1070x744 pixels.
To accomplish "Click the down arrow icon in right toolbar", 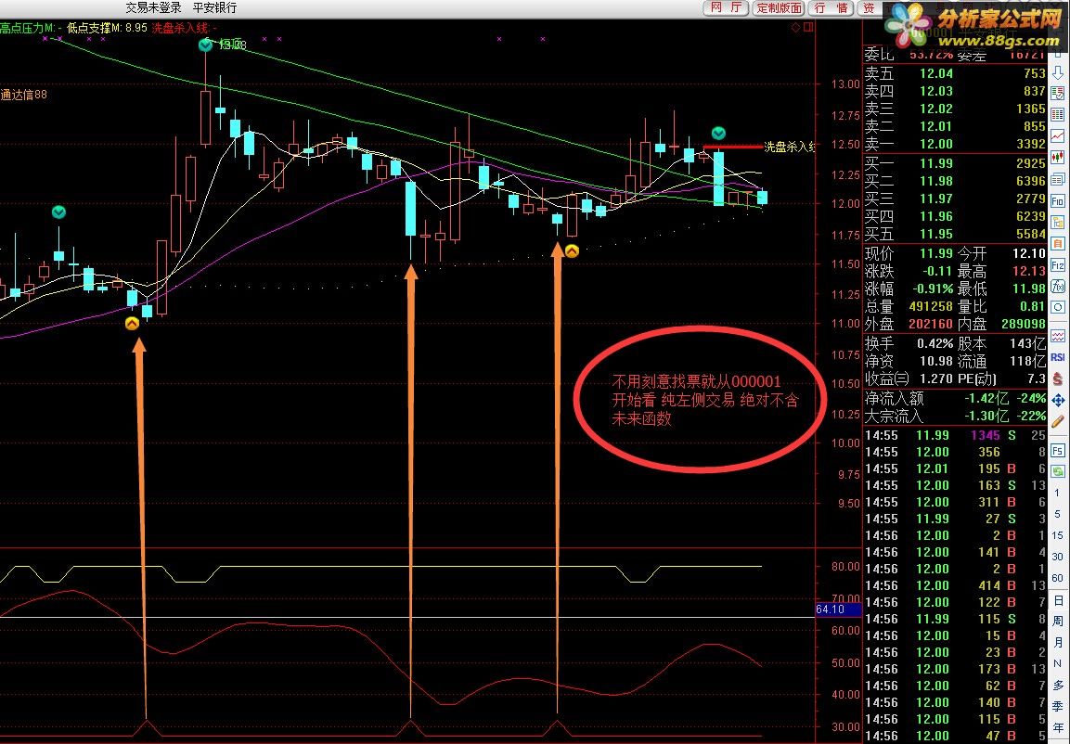I will 1058,72.
